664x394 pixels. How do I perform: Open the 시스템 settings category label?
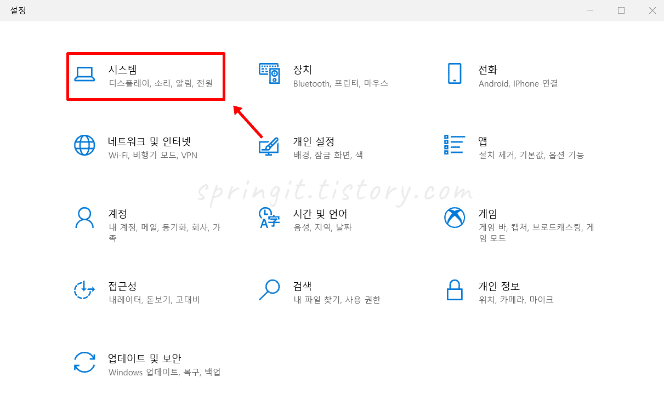[122, 70]
